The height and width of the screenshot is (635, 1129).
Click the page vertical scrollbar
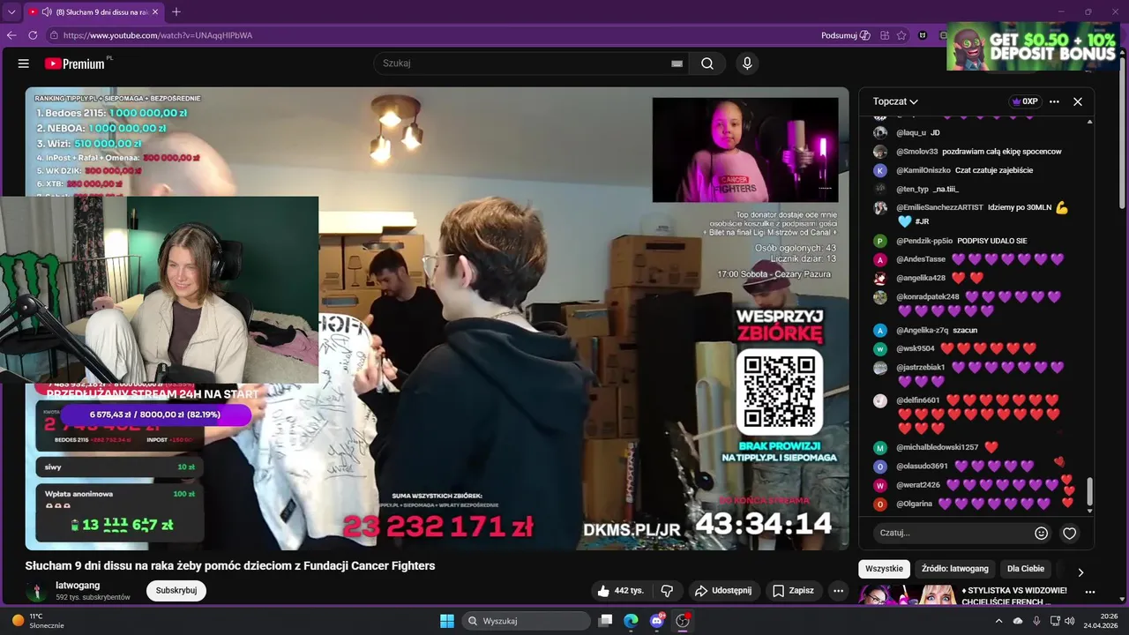click(1124, 132)
